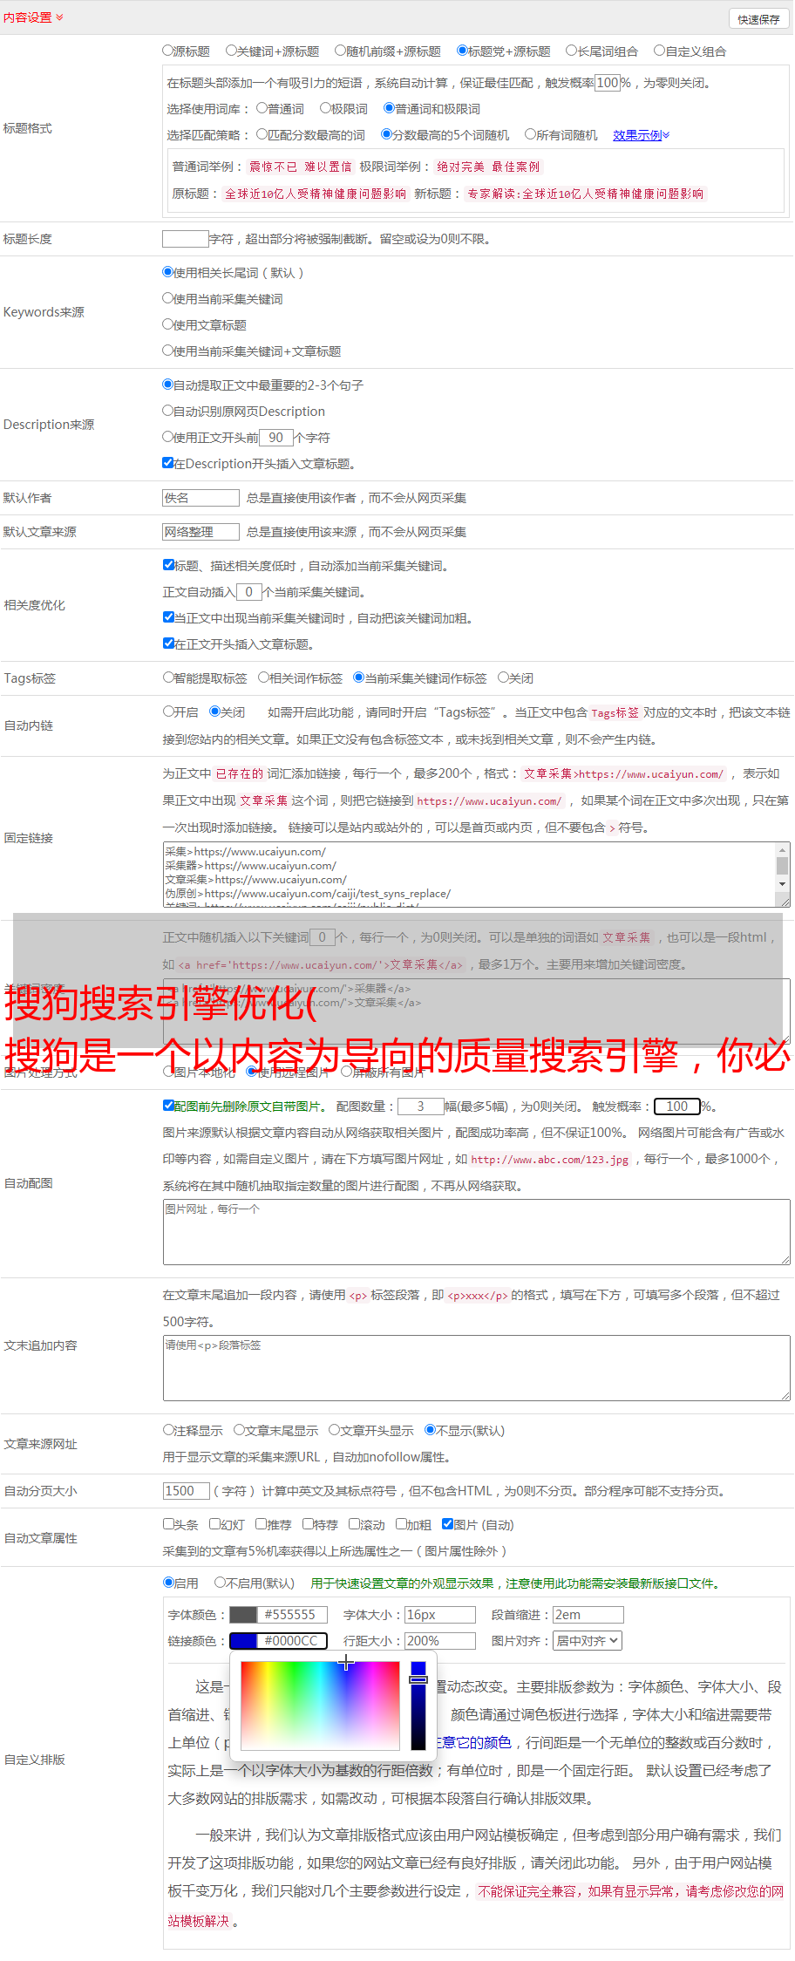Click the trigger probability 100 field in title format
This screenshot has width=795, height=1961.
pos(608,83)
